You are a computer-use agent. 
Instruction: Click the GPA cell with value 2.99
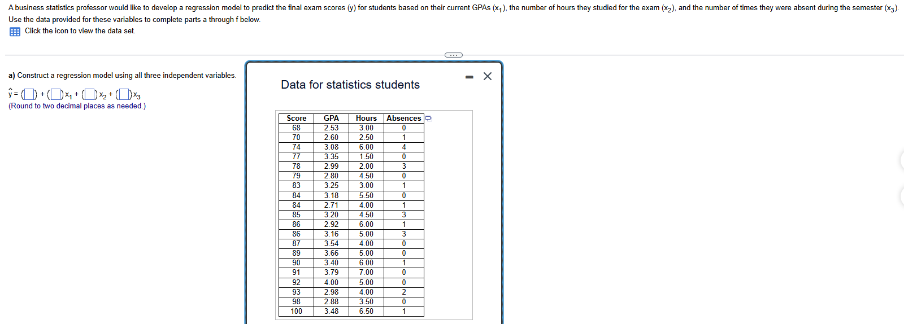tap(331, 167)
